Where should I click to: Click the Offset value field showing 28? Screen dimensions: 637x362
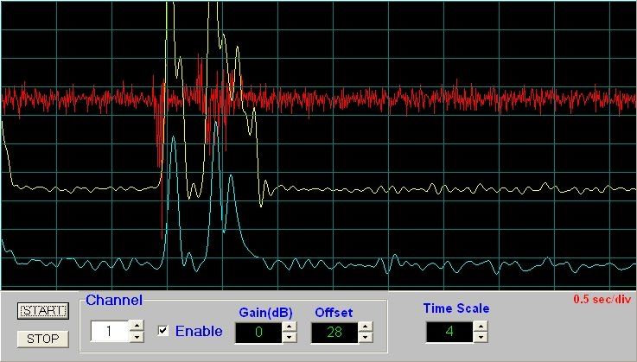[334, 333]
